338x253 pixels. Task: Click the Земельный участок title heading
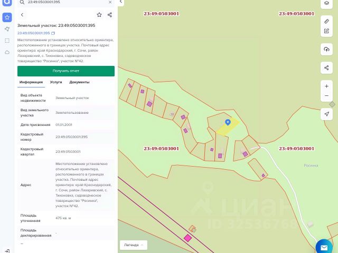point(57,25)
